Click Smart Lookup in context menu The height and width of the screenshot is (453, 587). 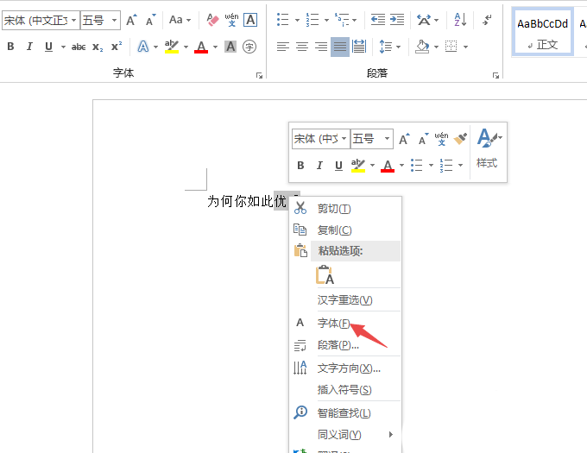pyautogui.click(x=345, y=412)
